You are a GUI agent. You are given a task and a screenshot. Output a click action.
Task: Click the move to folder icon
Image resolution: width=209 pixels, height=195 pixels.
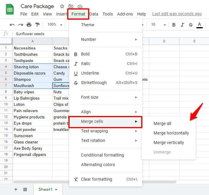click(71, 6)
